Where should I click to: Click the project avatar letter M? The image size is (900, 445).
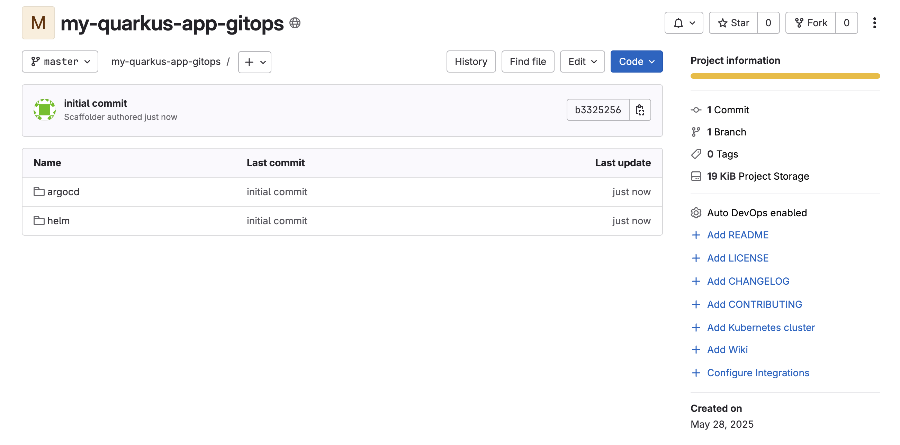38,23
